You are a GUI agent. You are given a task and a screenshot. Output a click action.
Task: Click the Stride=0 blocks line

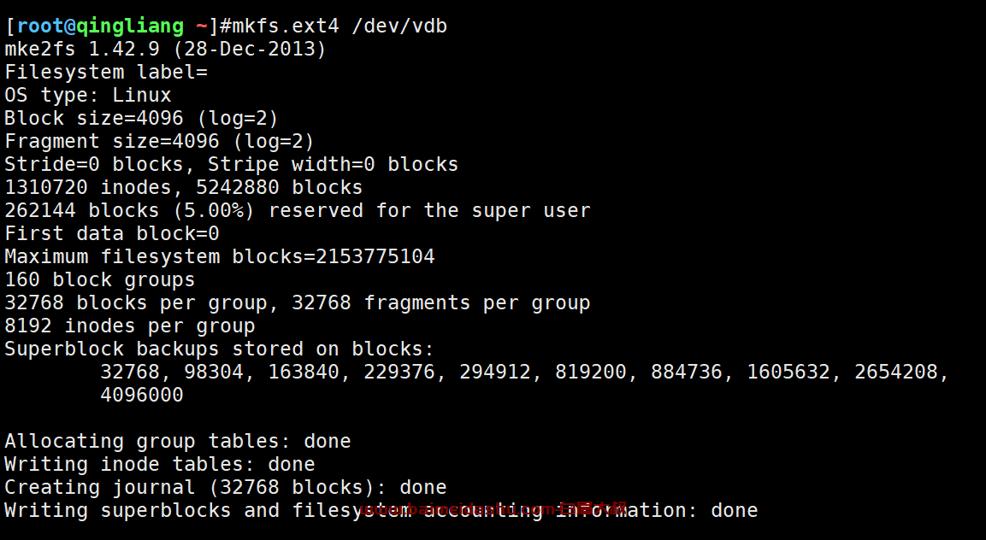pyautogui.click(x=232, y=165)
